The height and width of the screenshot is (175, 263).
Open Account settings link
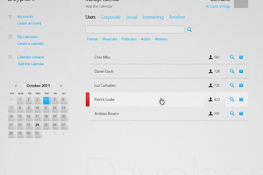tap(218, 6)
